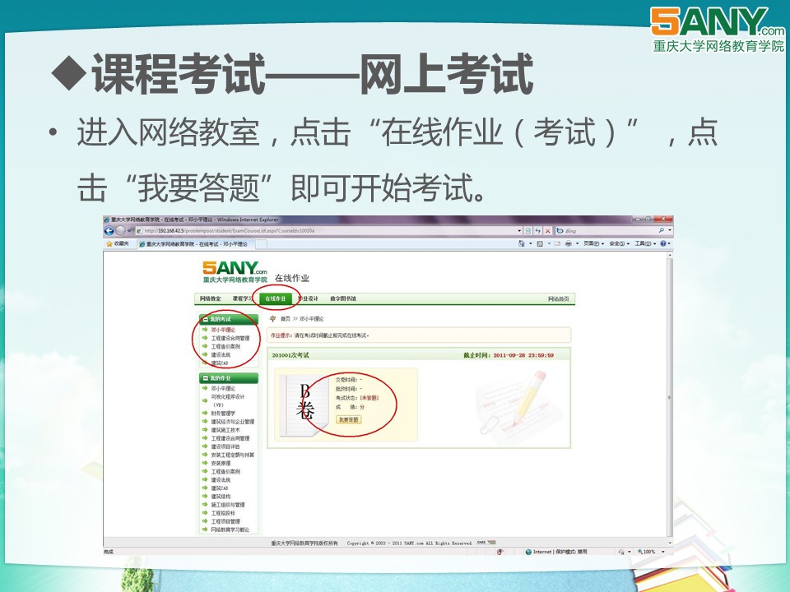The height and width of the screenshot is (592, 790).
Task: Select 财务管理学 in 我的作业 list
Action: 223,413
